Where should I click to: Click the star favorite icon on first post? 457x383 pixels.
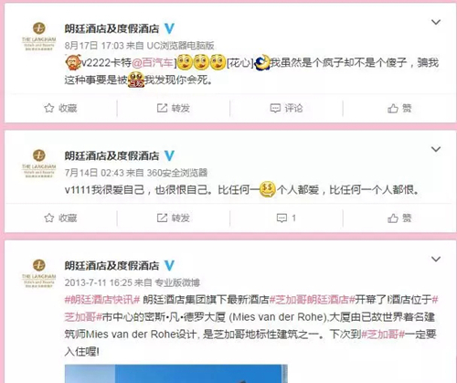click(x=49, y=108)
